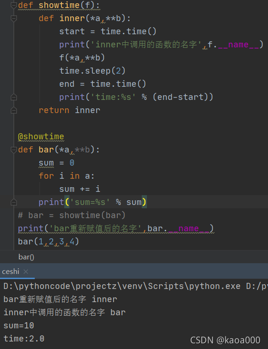
Task: Click the 'print('time:%s' % (end-start))' line
Action: (136, 97)
